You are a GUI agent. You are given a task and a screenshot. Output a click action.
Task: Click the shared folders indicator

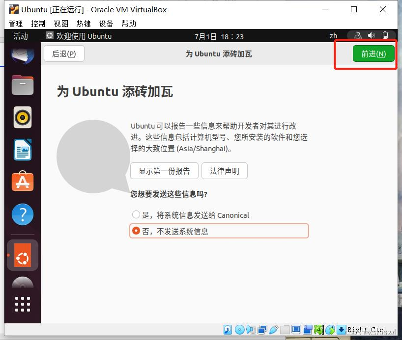(x=285, y=330)
